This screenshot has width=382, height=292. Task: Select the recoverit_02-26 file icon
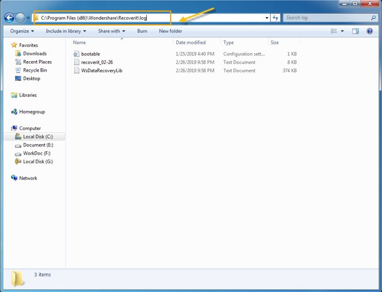coord(77,62)
